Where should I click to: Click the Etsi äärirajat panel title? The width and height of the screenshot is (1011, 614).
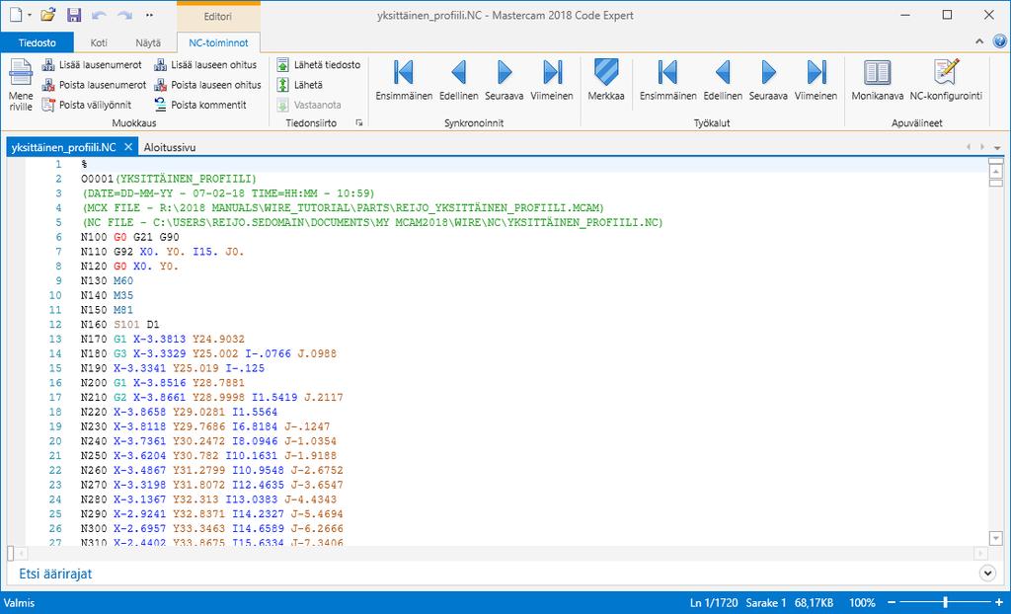[55, 574]
